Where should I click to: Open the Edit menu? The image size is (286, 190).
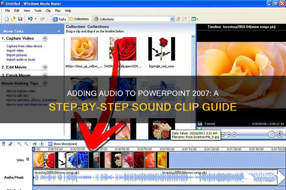17,11
